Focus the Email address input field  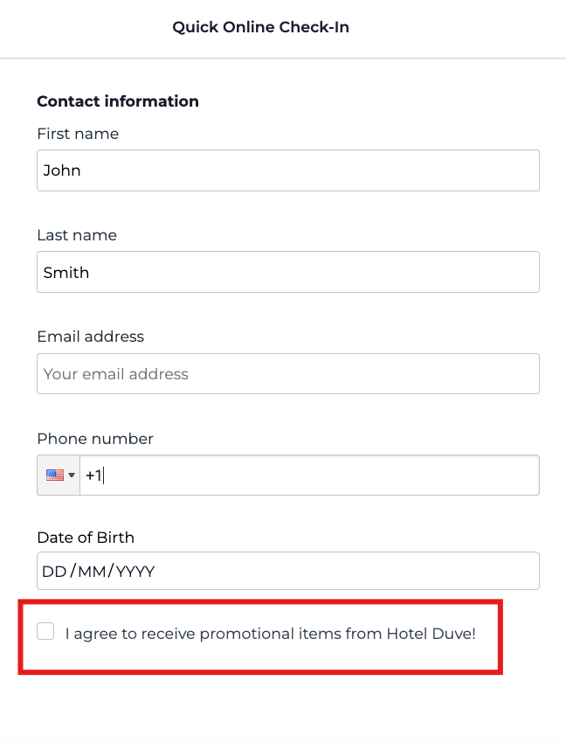pos(288,374)
